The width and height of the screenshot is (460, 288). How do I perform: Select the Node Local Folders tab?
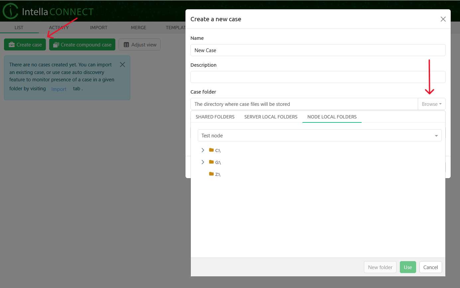coord(332,117)
